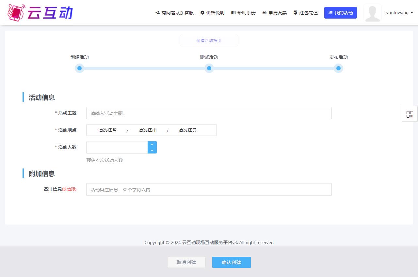
Task: Open 我的活动 my activities
Action: 340,13
